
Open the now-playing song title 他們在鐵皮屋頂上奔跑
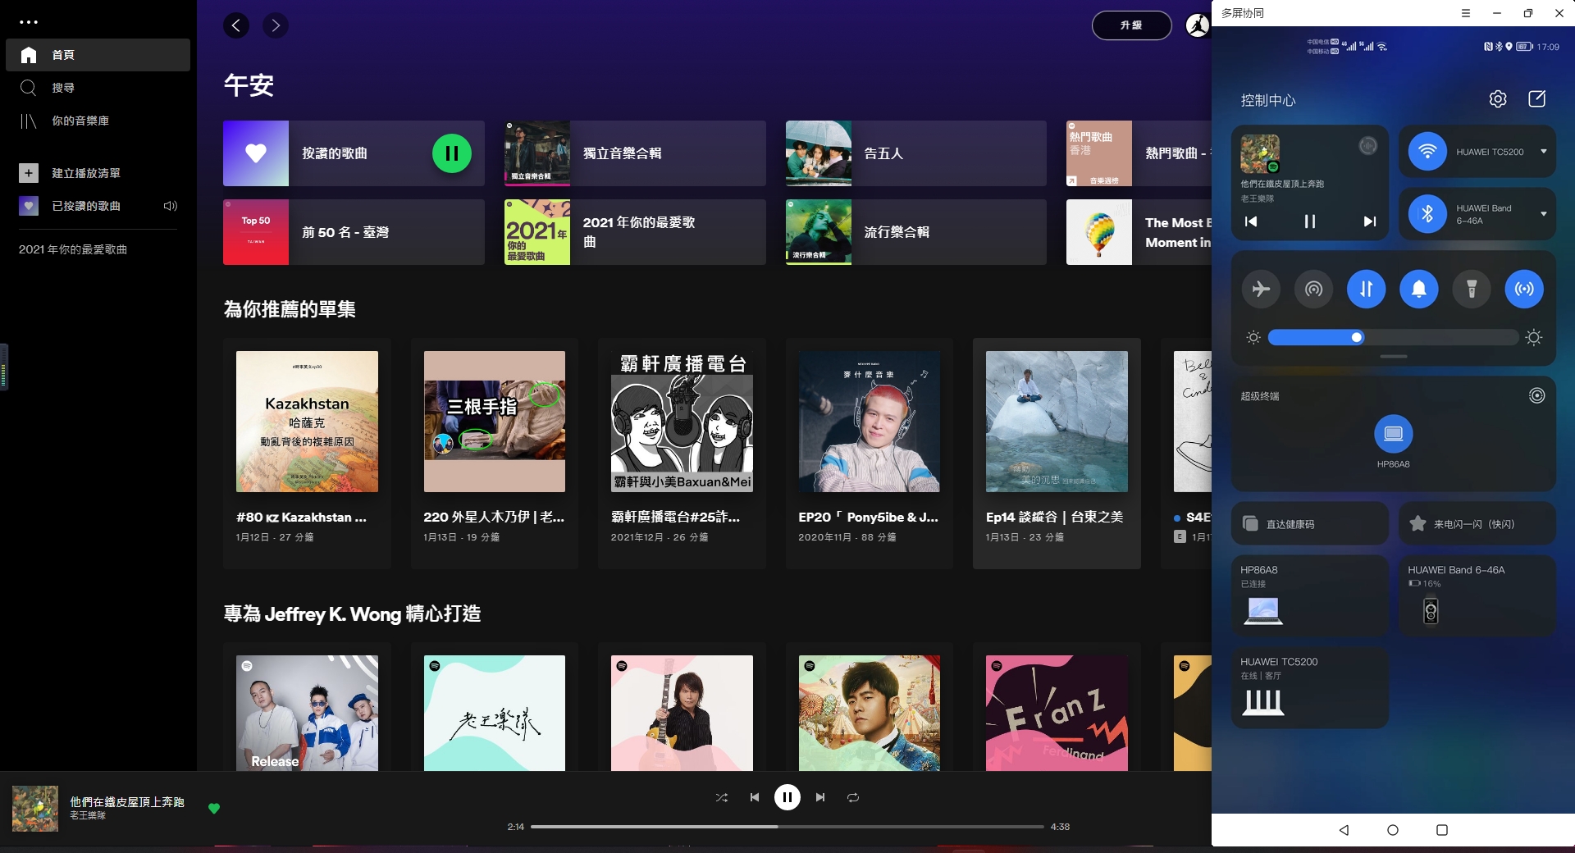pos(127,802)
